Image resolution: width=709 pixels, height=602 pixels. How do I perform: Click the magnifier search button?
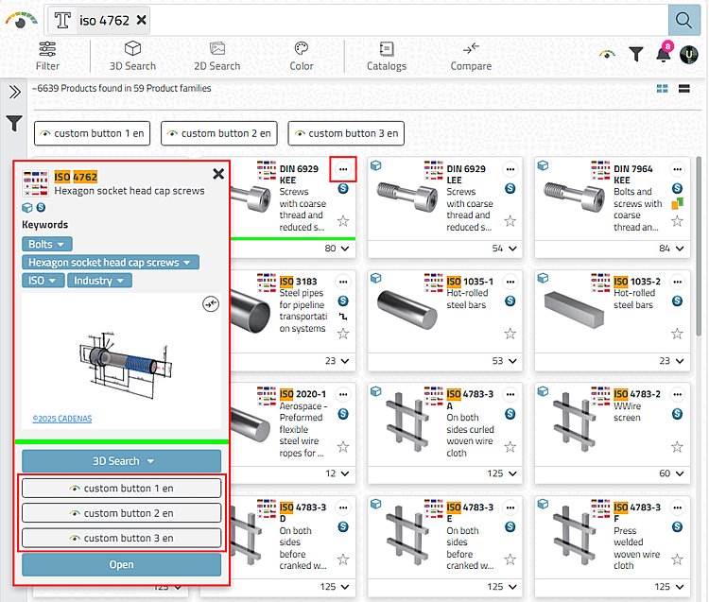683,21
